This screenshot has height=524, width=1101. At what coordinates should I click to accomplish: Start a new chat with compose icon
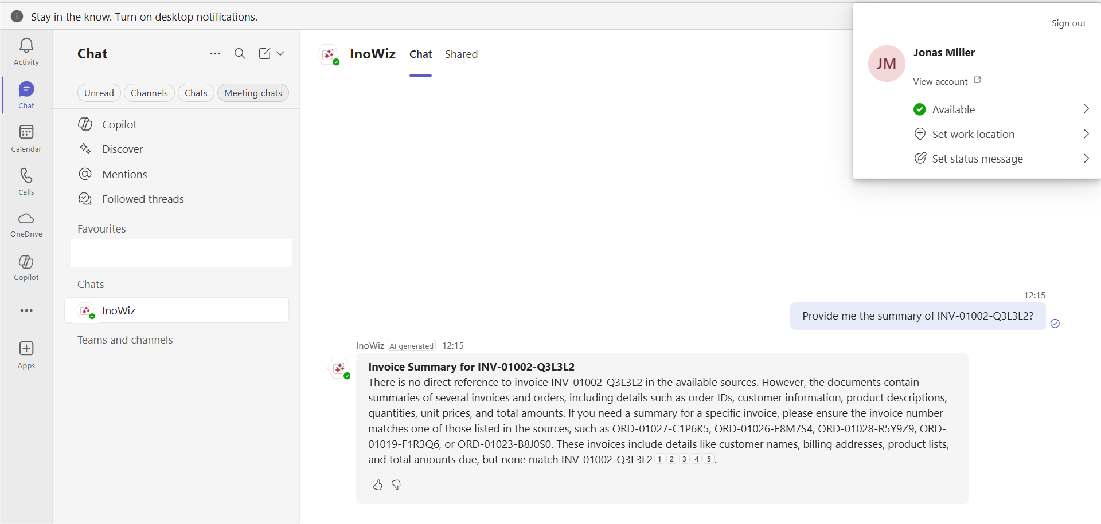264,54
